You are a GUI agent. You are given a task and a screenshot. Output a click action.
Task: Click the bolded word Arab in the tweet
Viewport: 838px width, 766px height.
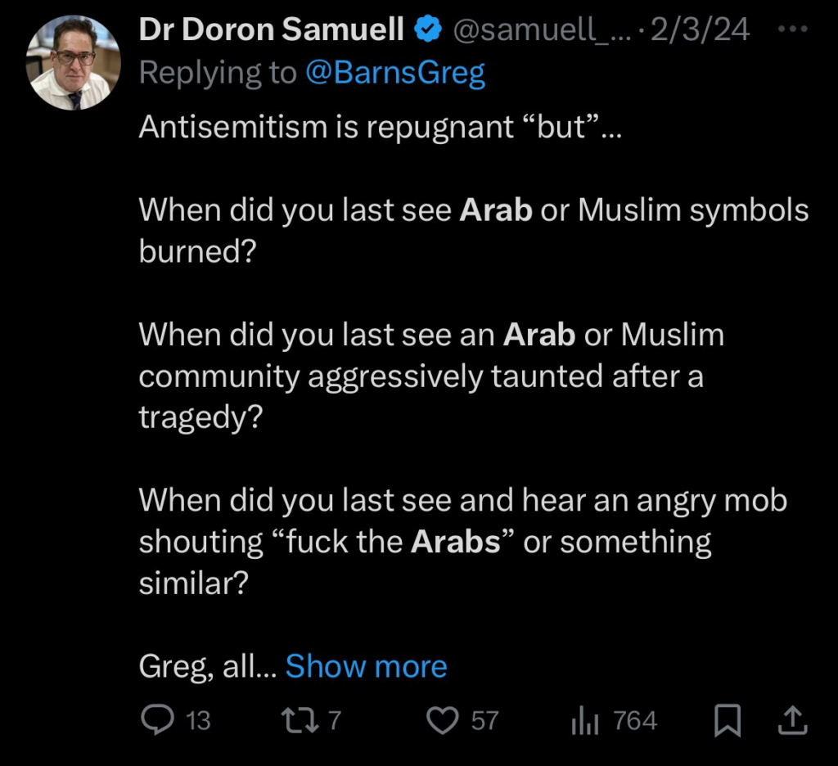[x=496, y=210]
